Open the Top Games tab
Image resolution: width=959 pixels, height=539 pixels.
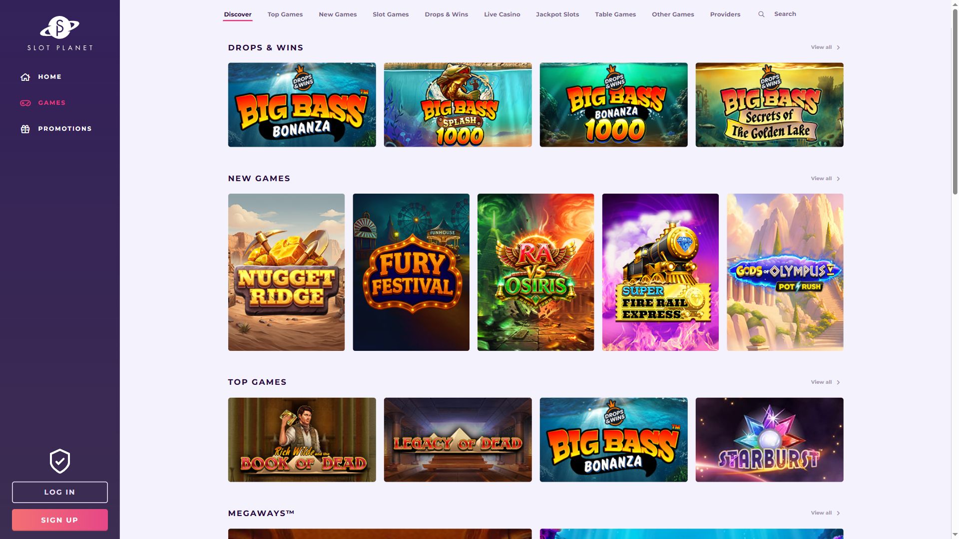pyautogui.click(x=285, y=14)
